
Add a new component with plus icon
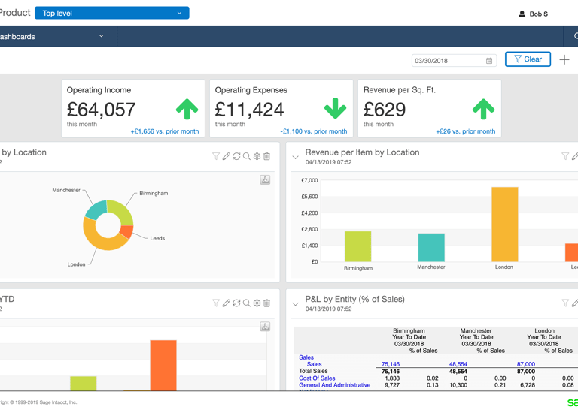[x=564, y=59]
